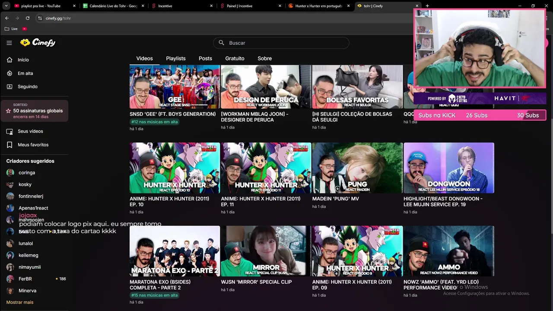This screenshot has height=311, width=553.
Task: Click the site info icon in the address bar
Action: [40, 18]
